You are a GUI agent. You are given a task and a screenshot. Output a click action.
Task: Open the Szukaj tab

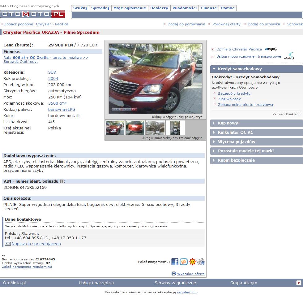80,8
